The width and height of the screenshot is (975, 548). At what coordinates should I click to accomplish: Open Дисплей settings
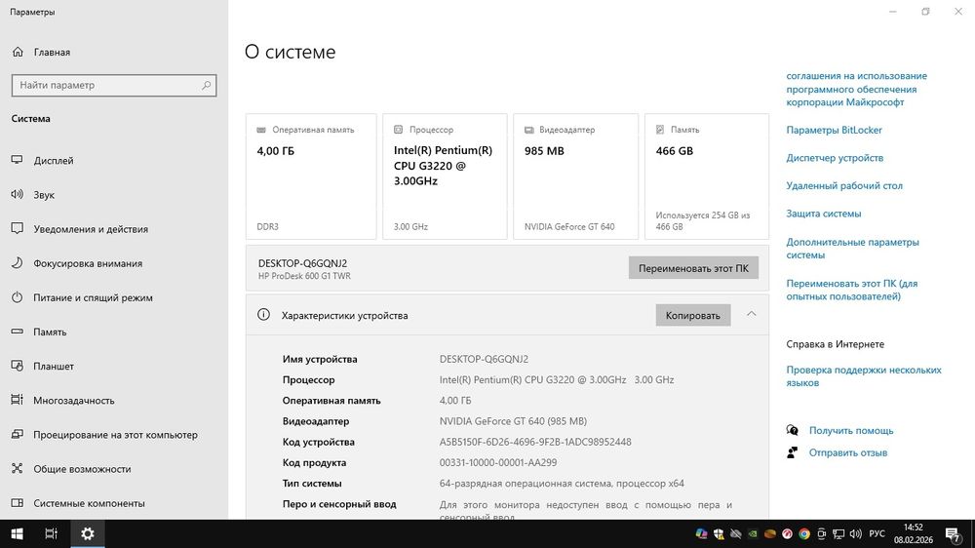[53, 161]
